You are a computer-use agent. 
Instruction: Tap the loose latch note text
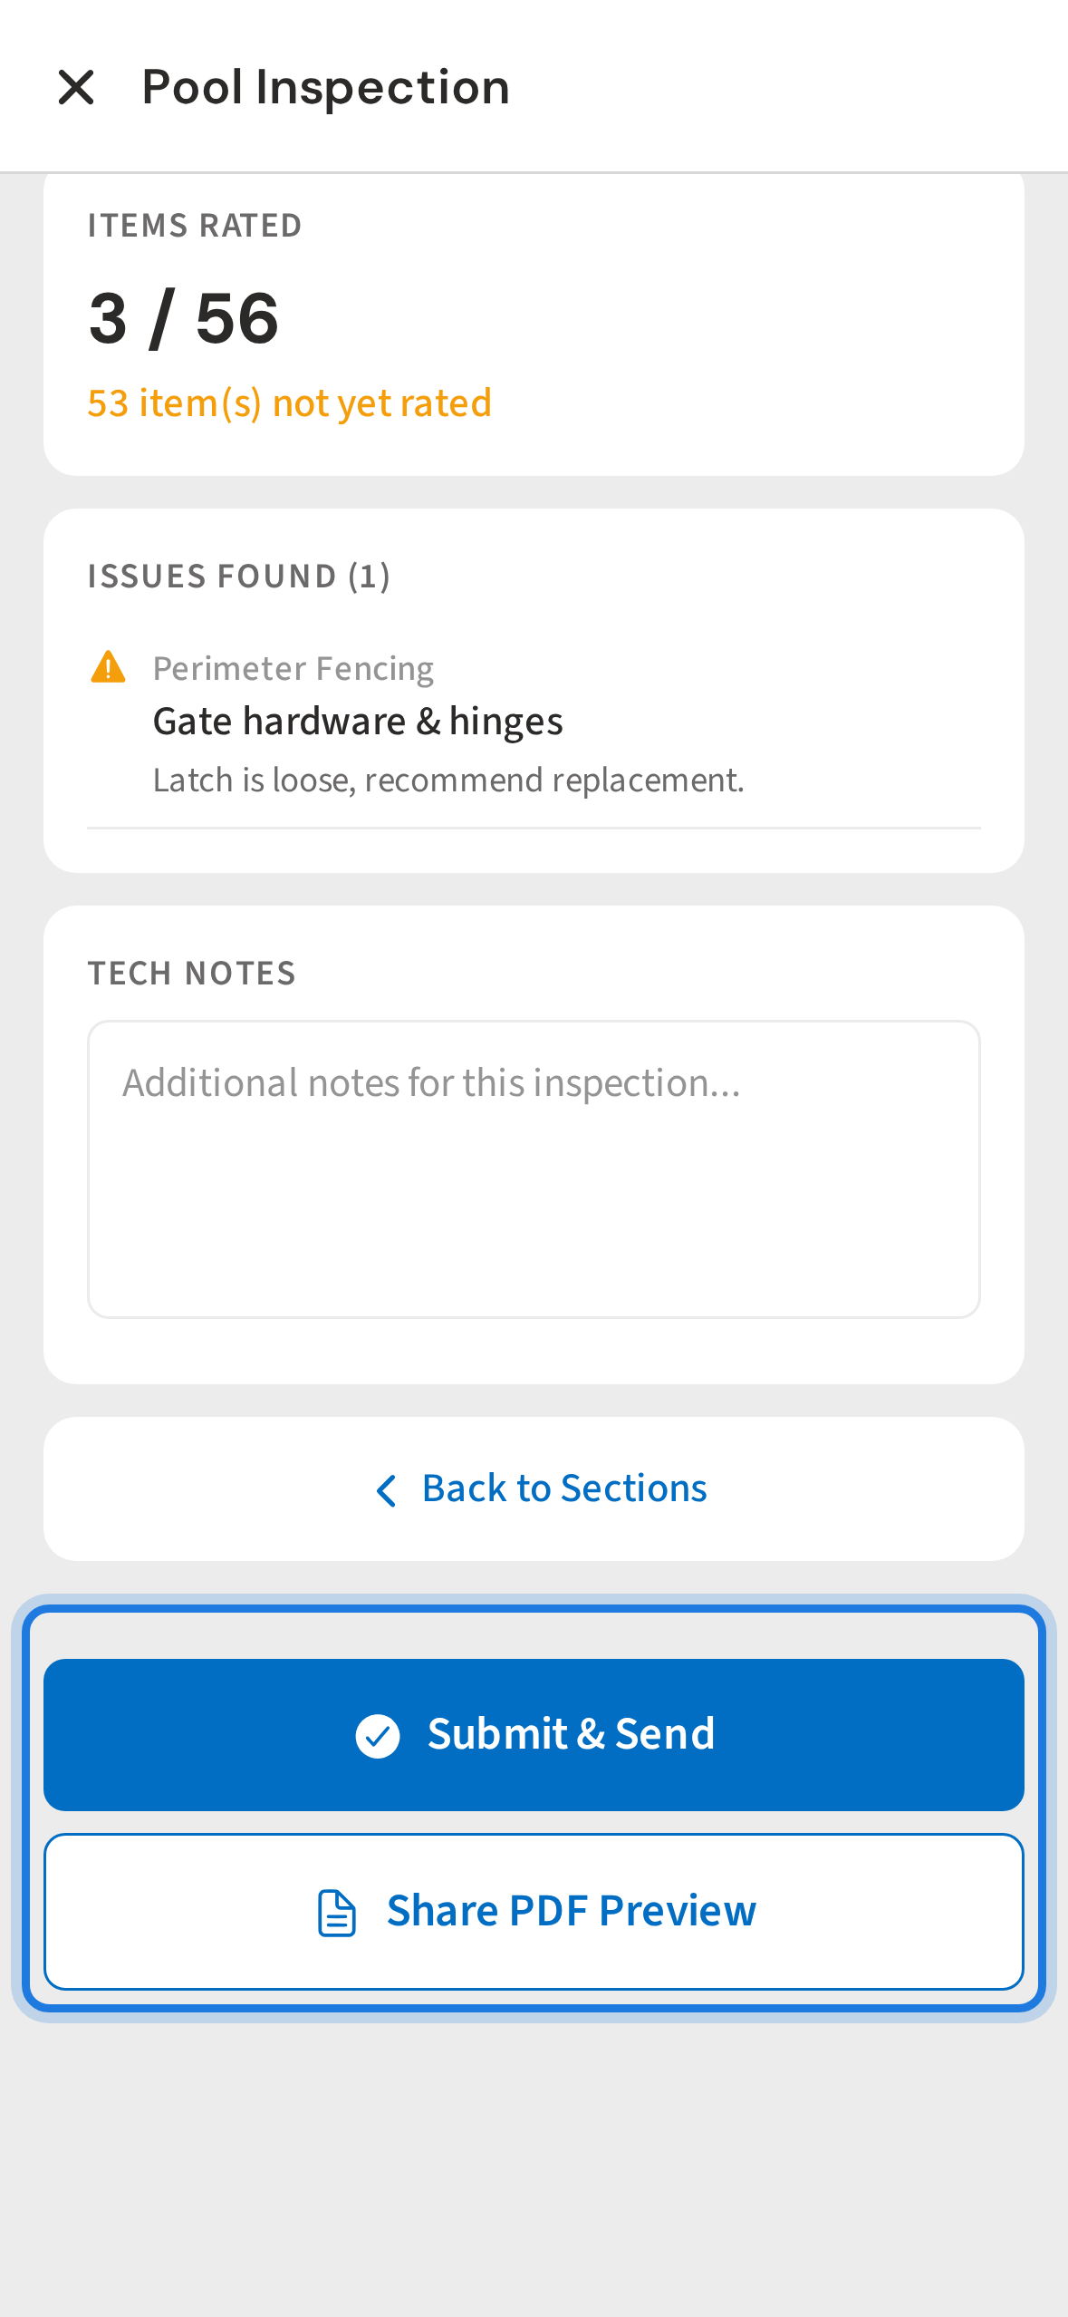pos(448,780)
